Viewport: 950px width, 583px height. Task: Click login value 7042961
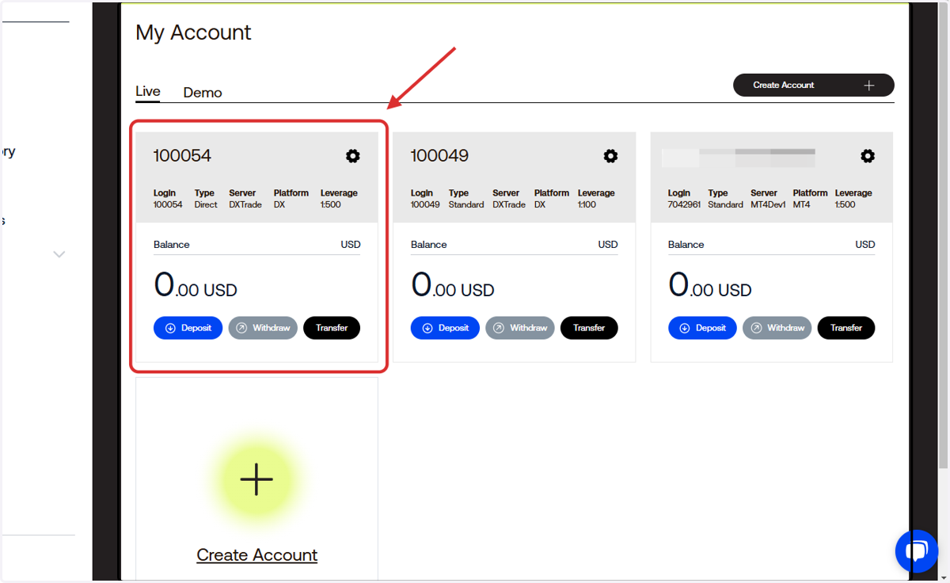[x=684, y=204]
